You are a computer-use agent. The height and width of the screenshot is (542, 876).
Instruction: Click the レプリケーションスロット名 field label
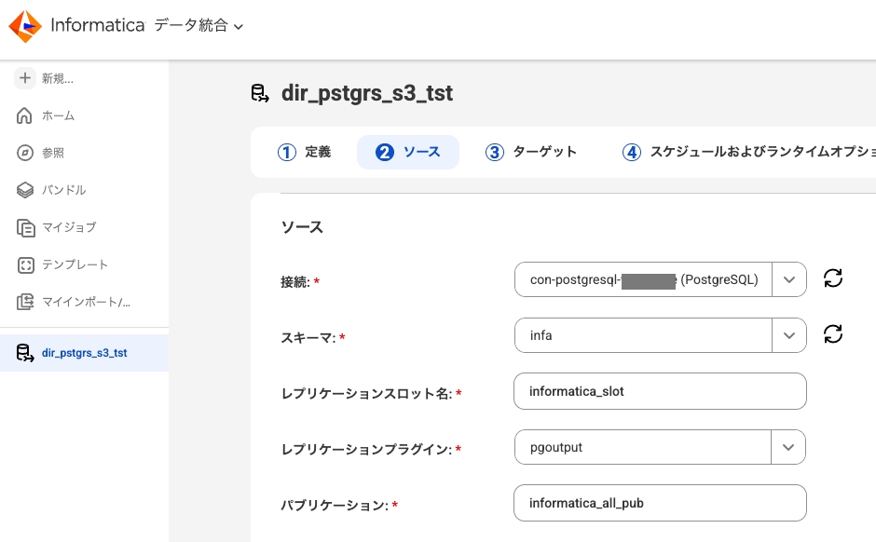point(366,394)
